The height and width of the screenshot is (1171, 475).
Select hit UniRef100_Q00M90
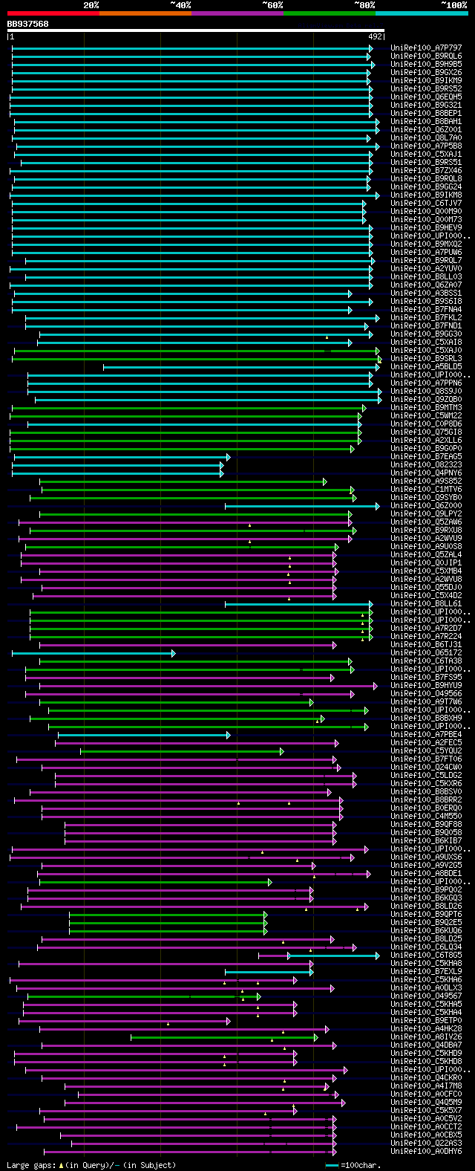[426, 211]
